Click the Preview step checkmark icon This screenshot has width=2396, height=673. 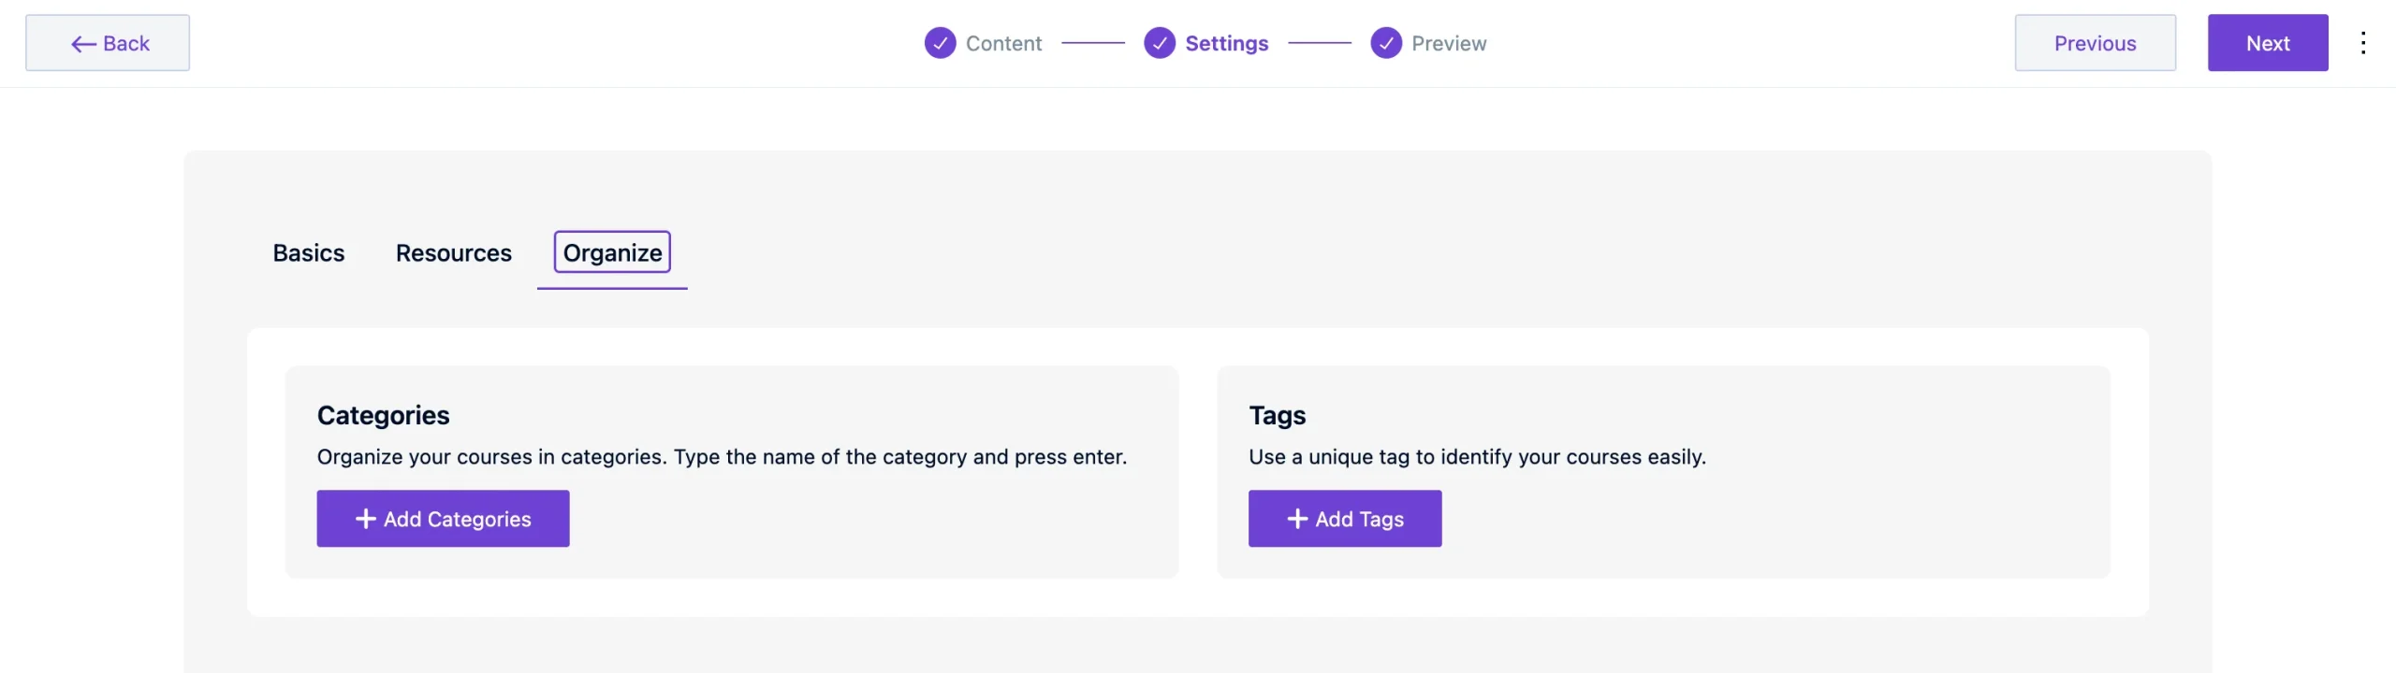1385,42
